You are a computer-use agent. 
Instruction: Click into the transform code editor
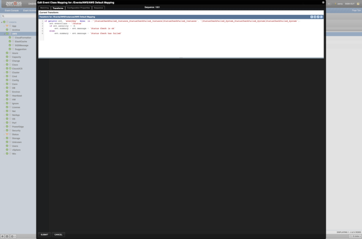coord(181,38)
